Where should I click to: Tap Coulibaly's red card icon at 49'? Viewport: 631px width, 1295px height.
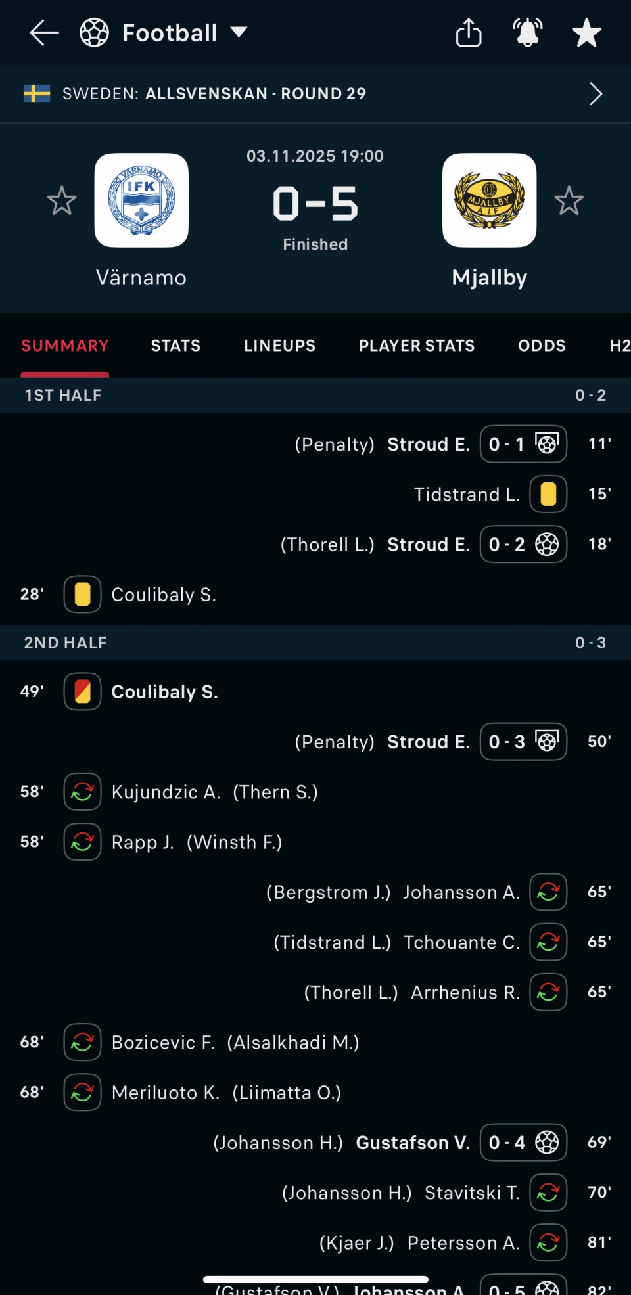pos(82,692)
